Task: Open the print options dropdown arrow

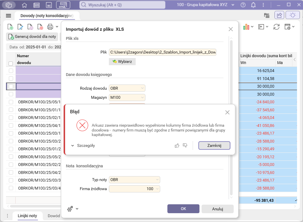Action: pyautogui.click(x=57, y=27)
